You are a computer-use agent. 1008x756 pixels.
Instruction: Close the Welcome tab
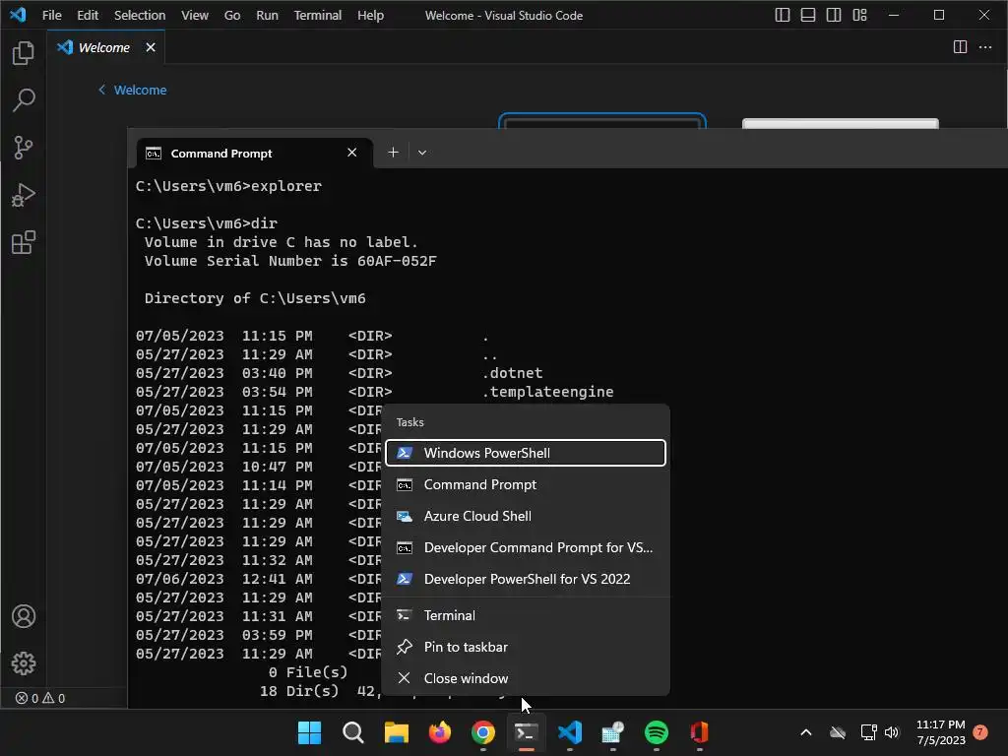pyautogui.click(x=151, y=47)
